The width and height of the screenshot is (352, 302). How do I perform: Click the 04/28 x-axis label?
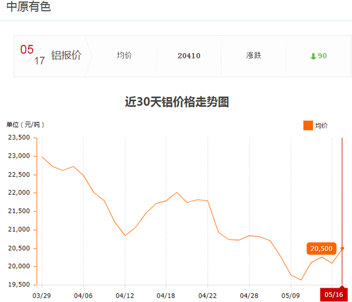pos(249,296)
